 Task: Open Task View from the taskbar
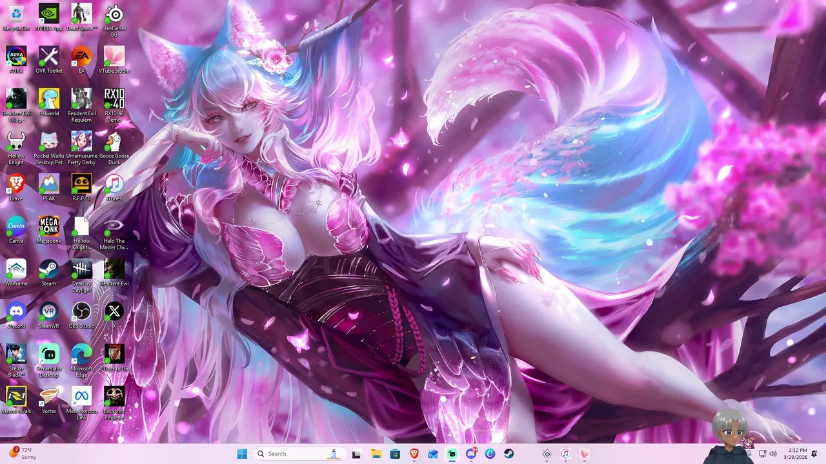click(356, 454)
